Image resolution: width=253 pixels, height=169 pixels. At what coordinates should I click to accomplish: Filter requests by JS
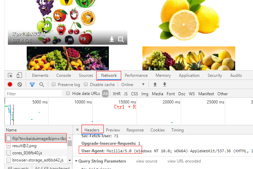tap(126, 94)
